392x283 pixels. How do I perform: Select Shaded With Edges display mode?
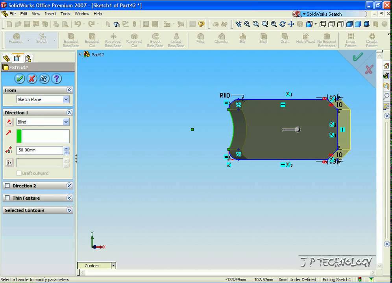(349, 24)
